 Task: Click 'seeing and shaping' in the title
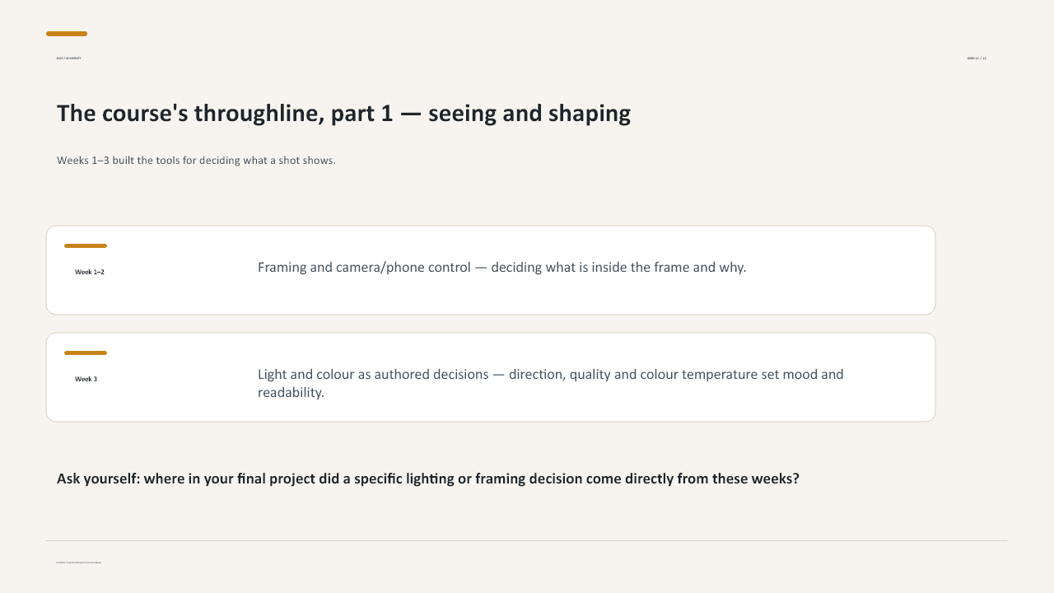[529, 113]
